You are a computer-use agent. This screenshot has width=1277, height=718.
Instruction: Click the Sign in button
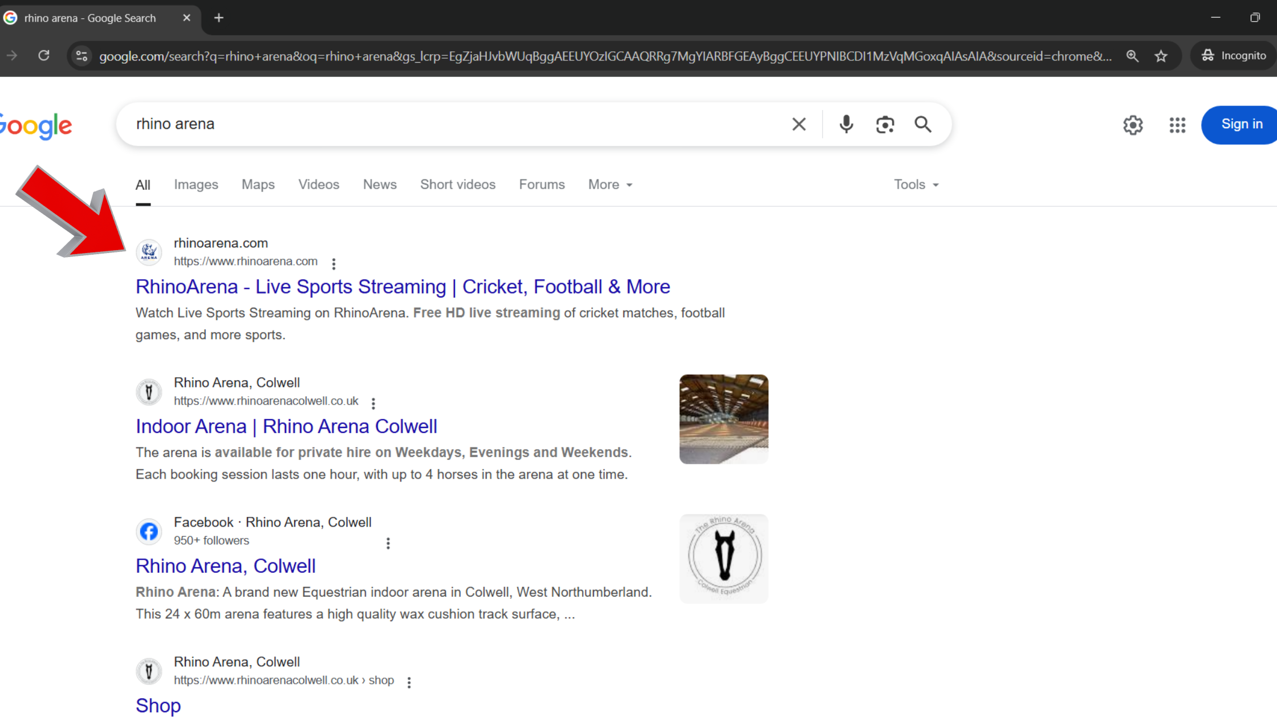coord(1240,125)
